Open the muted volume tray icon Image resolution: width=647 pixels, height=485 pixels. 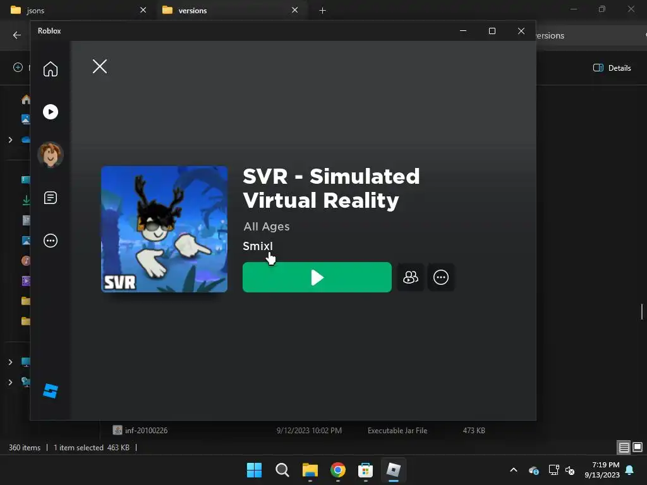[570, 470]
